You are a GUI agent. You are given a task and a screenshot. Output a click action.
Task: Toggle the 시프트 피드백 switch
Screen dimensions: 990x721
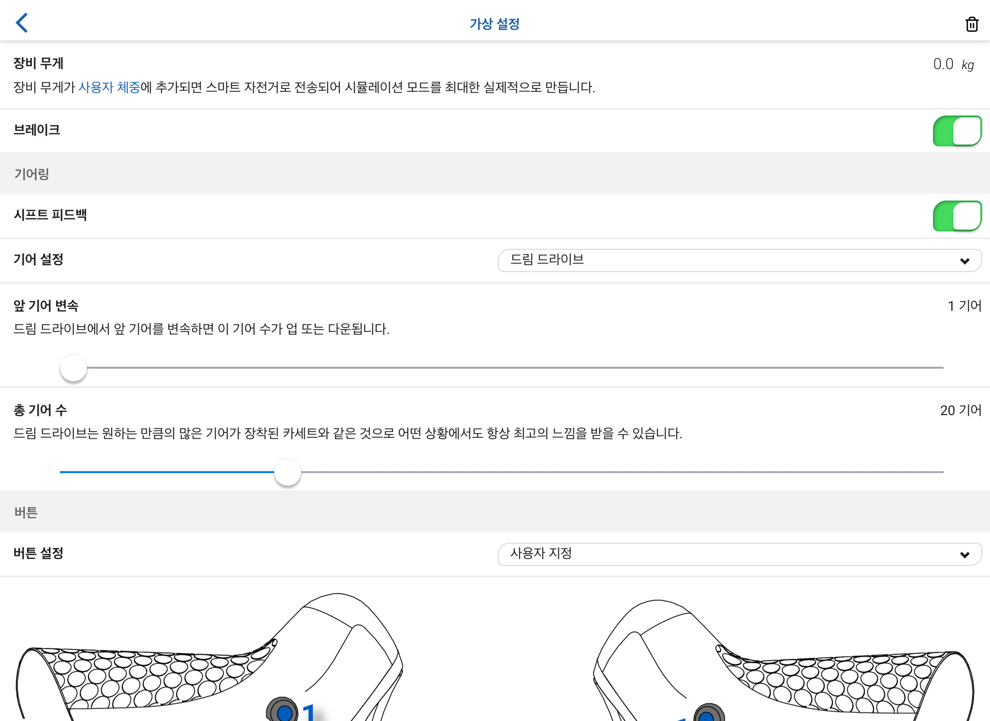[957, 216]
